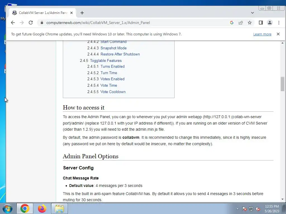Click the 'Chat Message Rate' heading
Screen dimensions: 286x214
(81, 178)
